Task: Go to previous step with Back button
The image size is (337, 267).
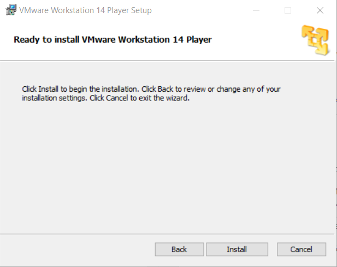Action: [179, 250]
